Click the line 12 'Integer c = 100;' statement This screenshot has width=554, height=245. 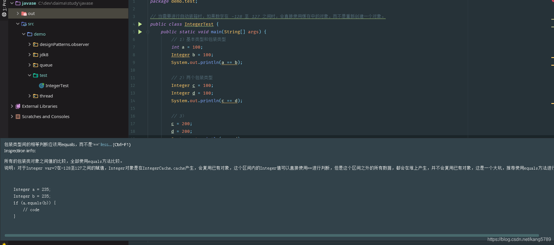click(x=192, y=85)
